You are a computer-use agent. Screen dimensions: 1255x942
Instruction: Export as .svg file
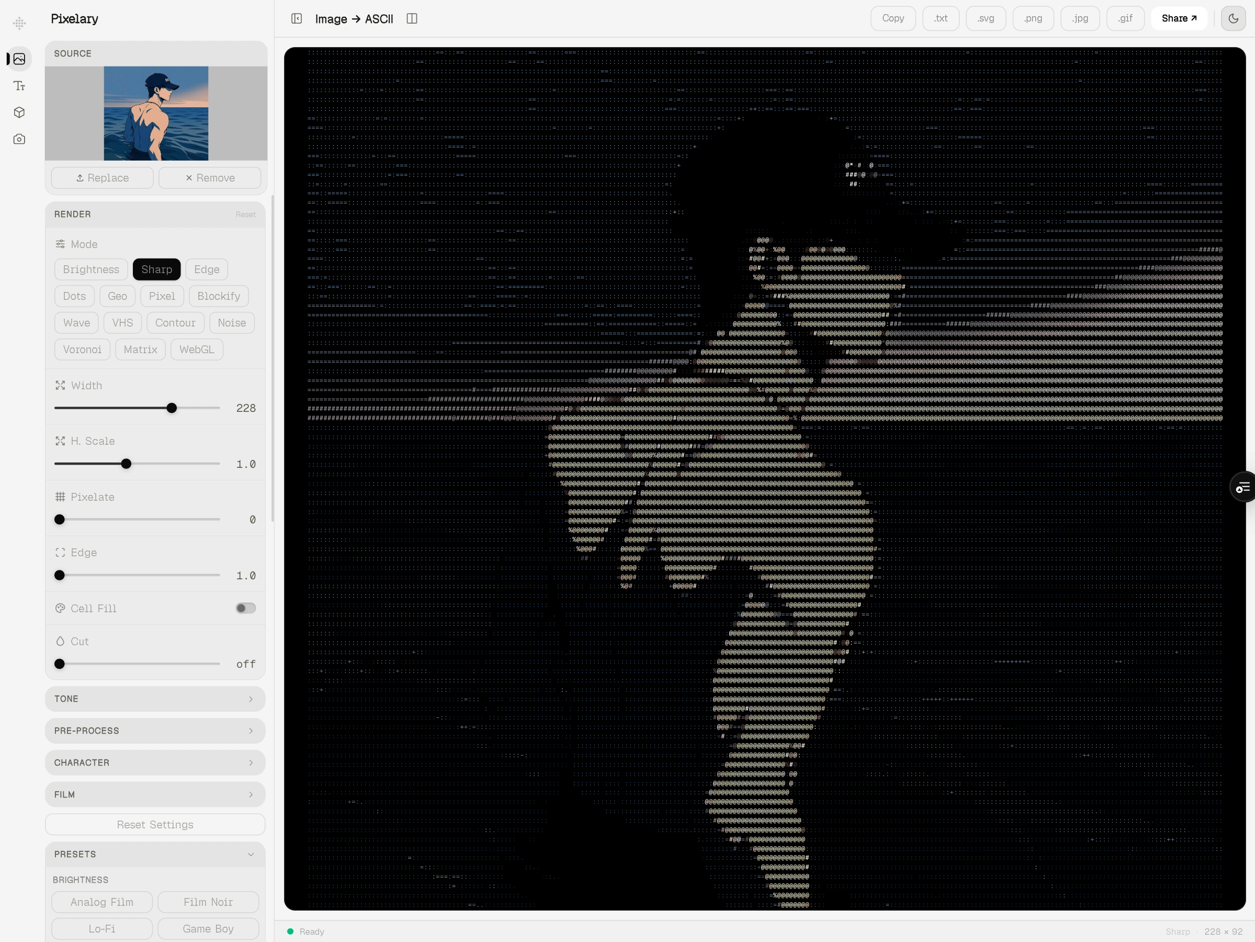click(986, 19)
